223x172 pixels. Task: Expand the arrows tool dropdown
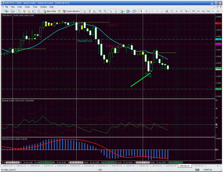point(188,11)
